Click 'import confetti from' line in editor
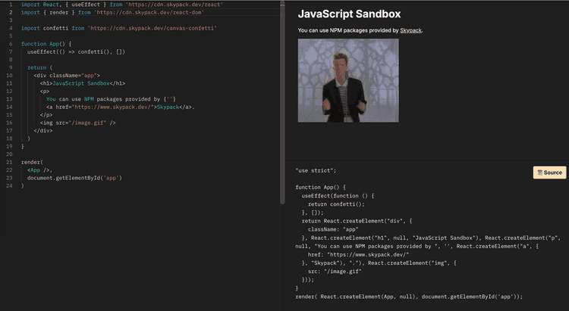This screenshot has width=569, height=311. point(118,28)
